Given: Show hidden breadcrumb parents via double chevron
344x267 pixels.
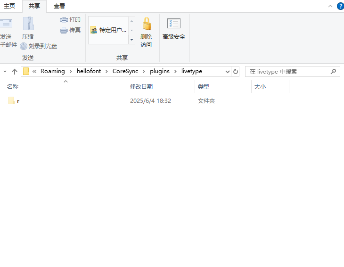Looking at the screenshot, I should click(34, 71).
